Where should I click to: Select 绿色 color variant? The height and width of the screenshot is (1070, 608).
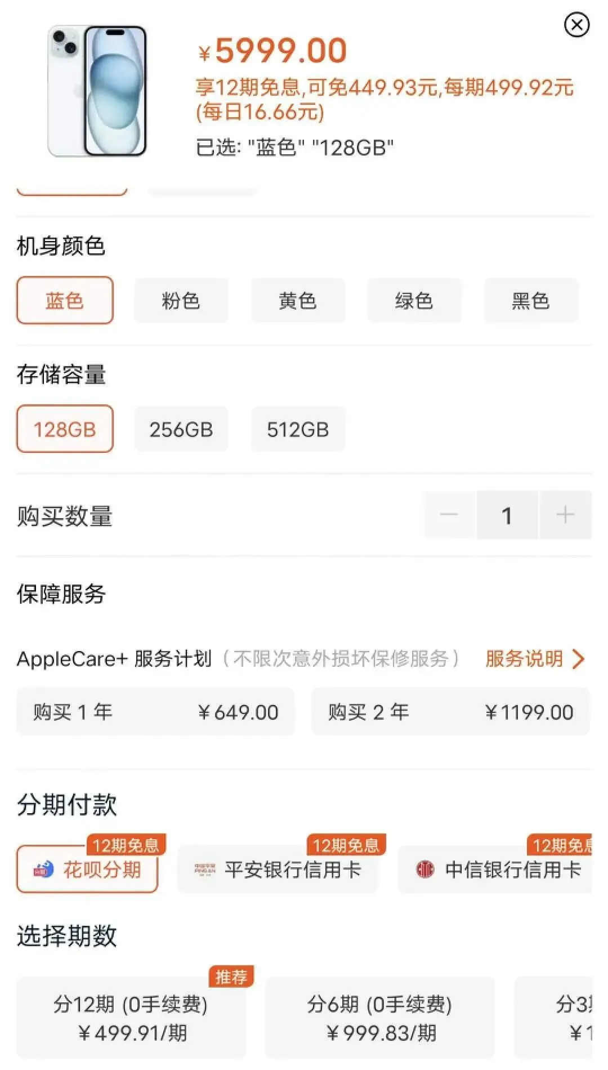tap(414, 300)
